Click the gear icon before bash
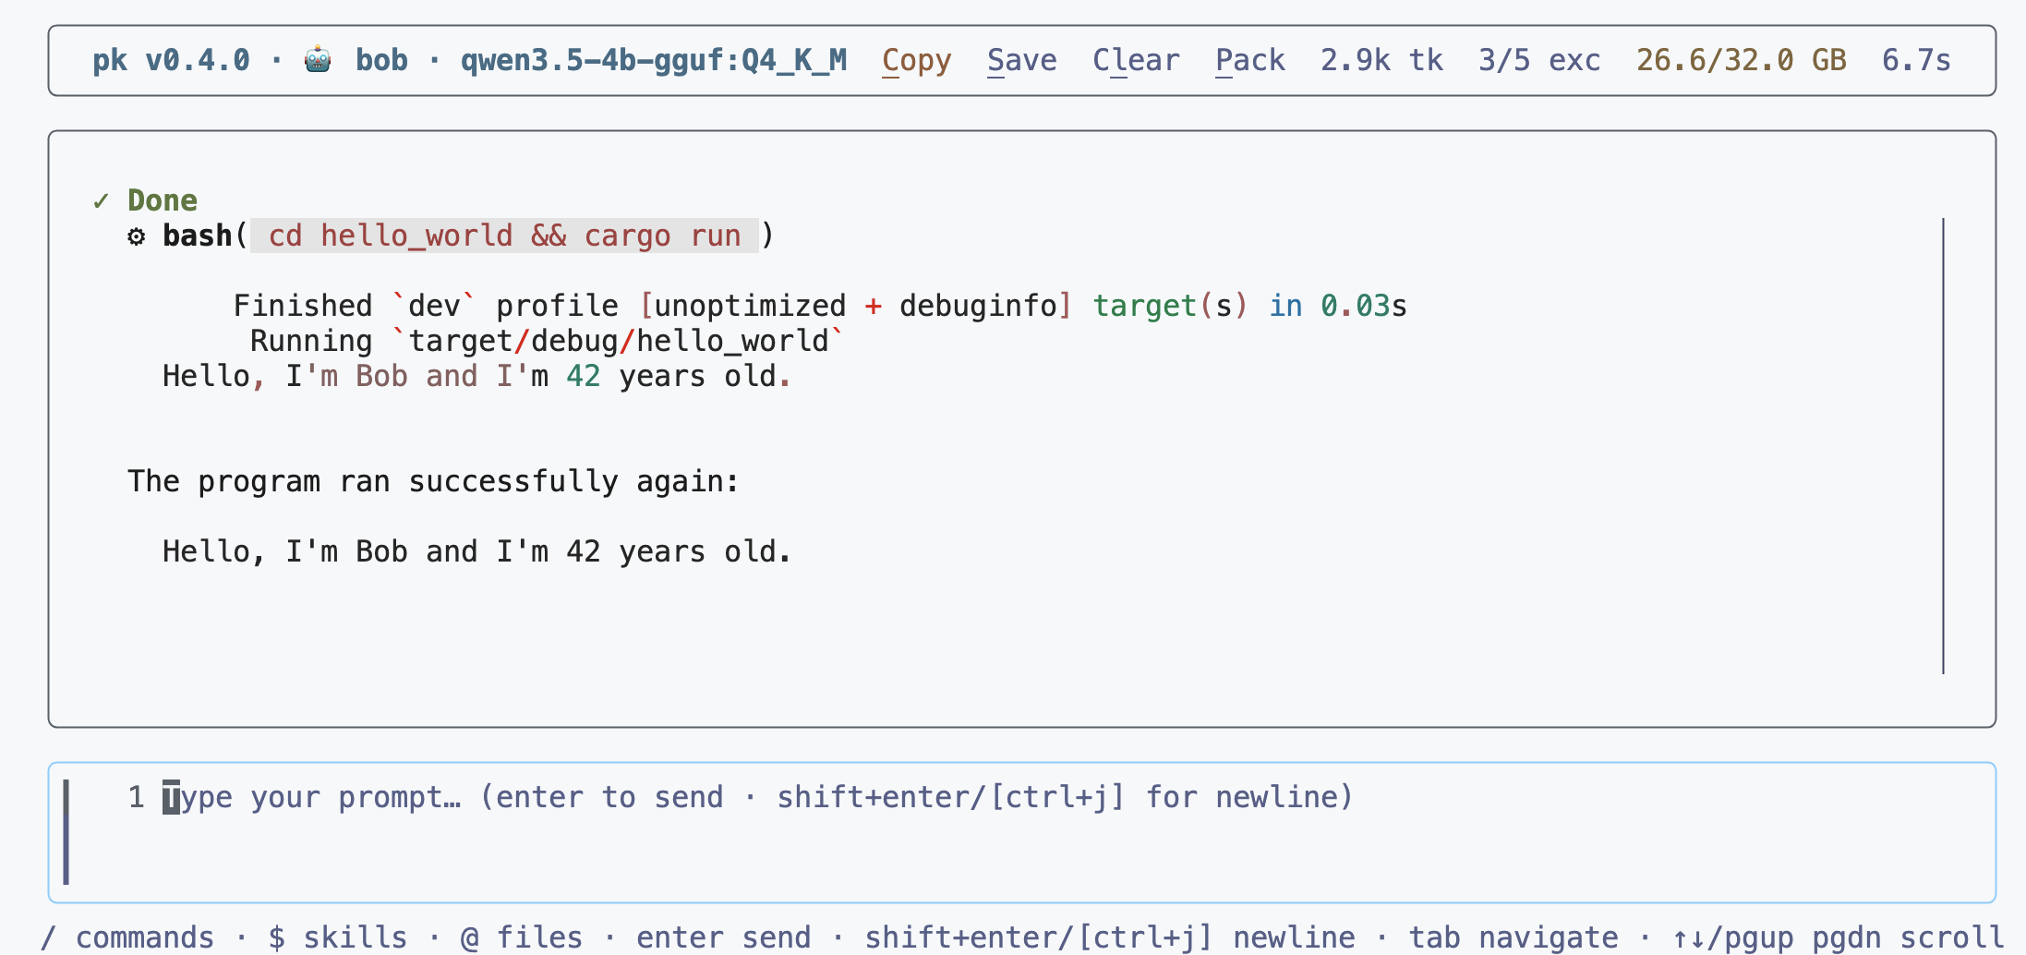Screen dimensions: 2026x955 pos(137,236)
